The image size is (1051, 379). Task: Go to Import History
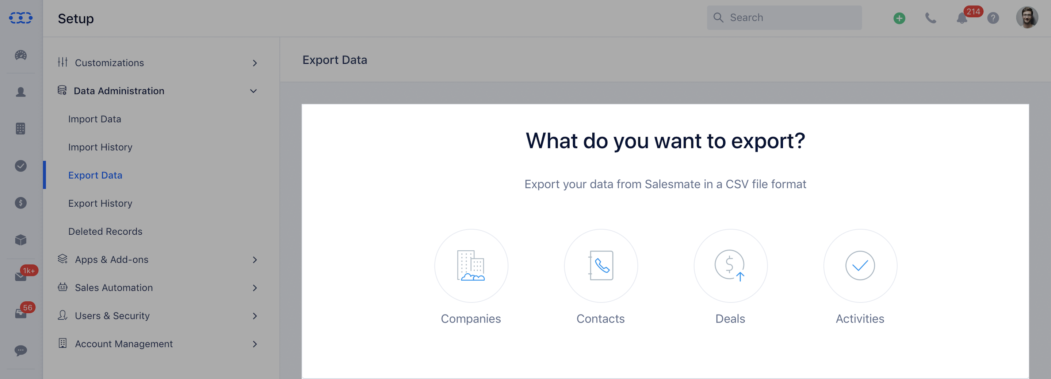[x=100, y=147]
